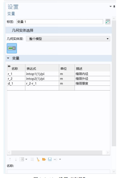
Task: Click the load from file folder icon
Action: [x=44, y=159]
